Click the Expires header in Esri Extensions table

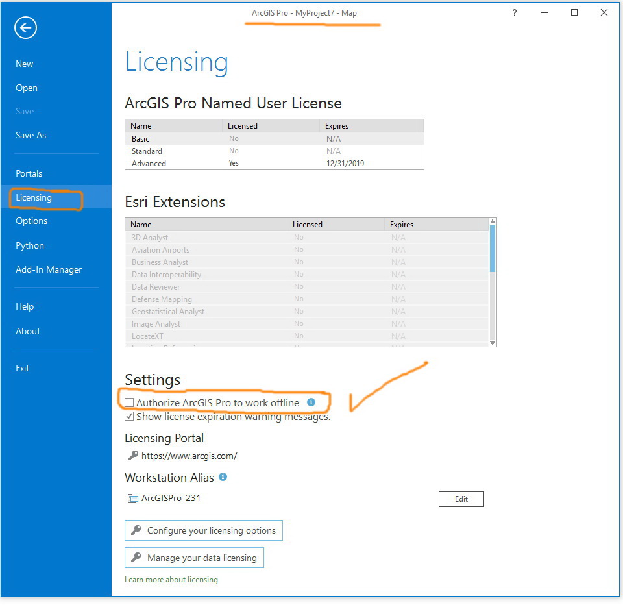[x=433, y=225]
